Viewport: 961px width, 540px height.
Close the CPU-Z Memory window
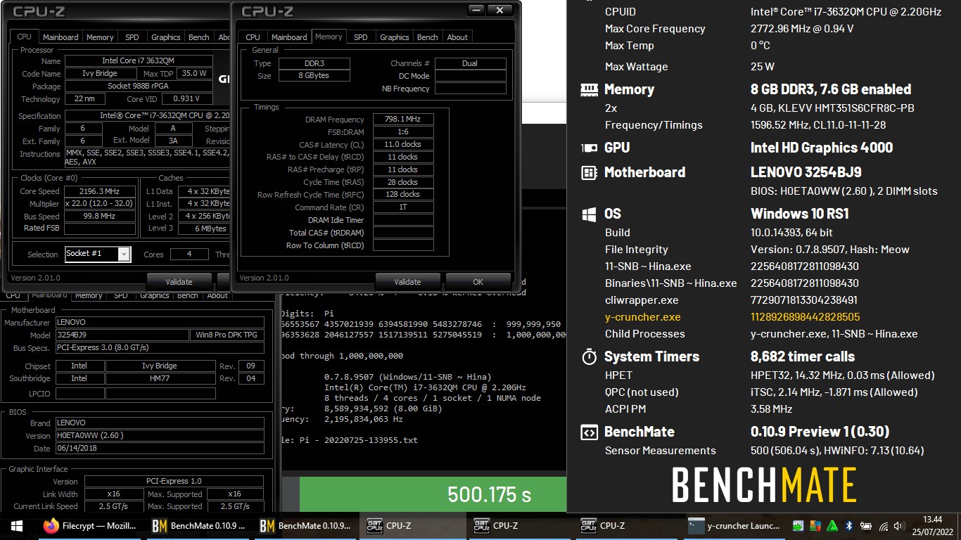pyautogui.click(x=499, y=10)
